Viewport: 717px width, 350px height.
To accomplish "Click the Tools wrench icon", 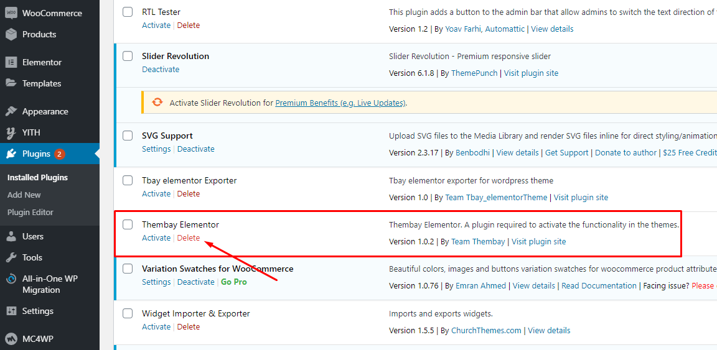I will click(11, 258).
